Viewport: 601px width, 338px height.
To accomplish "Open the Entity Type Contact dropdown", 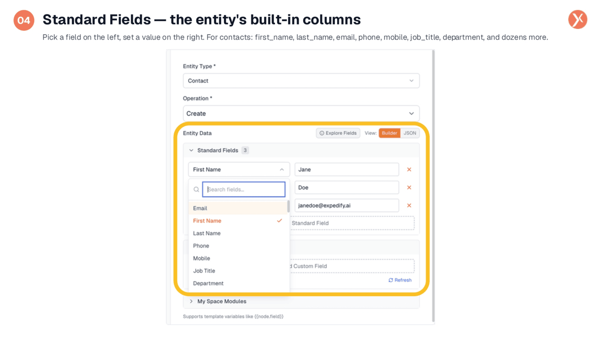I will tap(301, 81).
